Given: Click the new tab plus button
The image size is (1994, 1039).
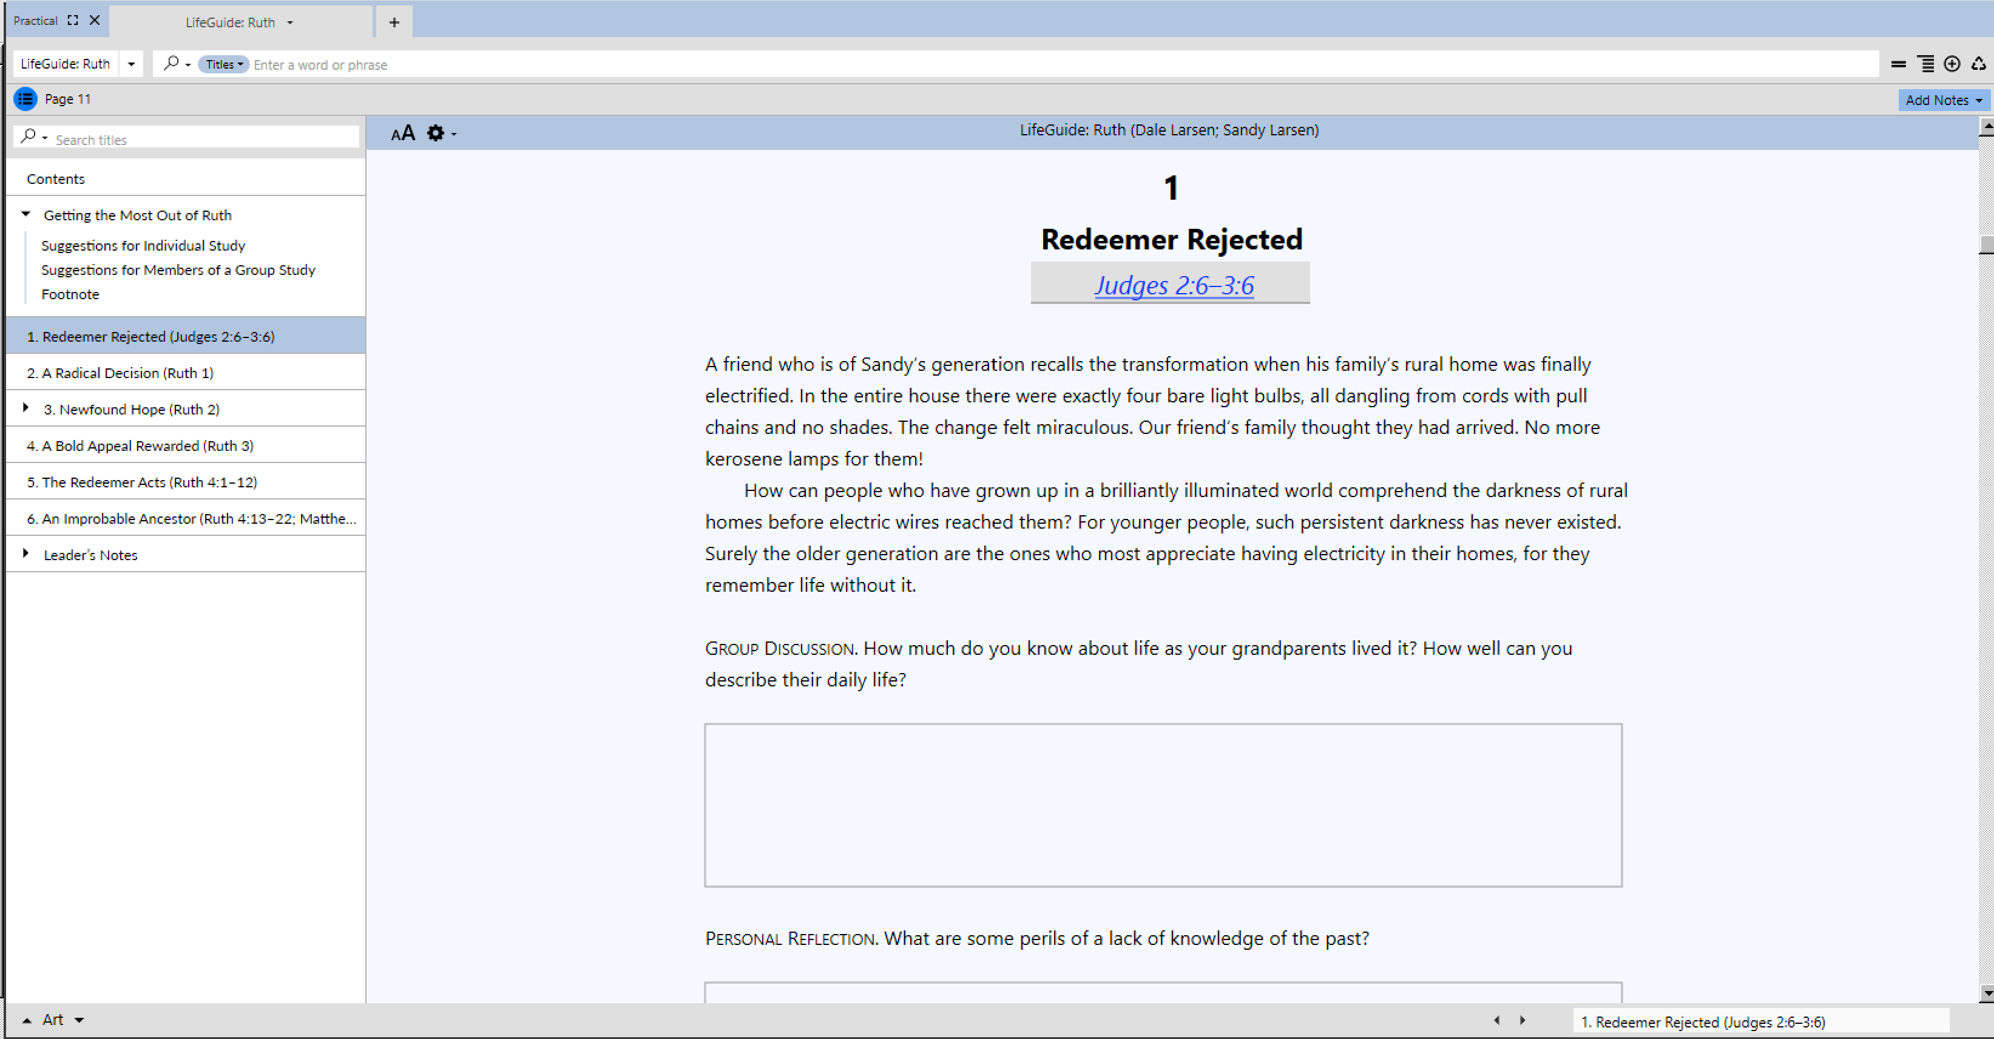Looking at the screenshot, I should 394,22.
